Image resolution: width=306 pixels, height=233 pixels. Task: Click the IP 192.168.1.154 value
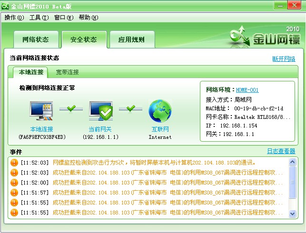coord(238,126)
